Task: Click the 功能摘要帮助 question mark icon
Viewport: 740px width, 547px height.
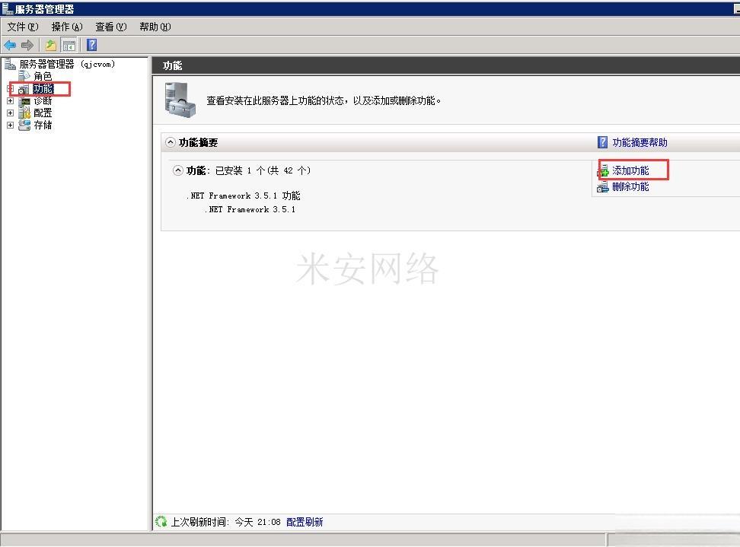Action: coord(602,142)
